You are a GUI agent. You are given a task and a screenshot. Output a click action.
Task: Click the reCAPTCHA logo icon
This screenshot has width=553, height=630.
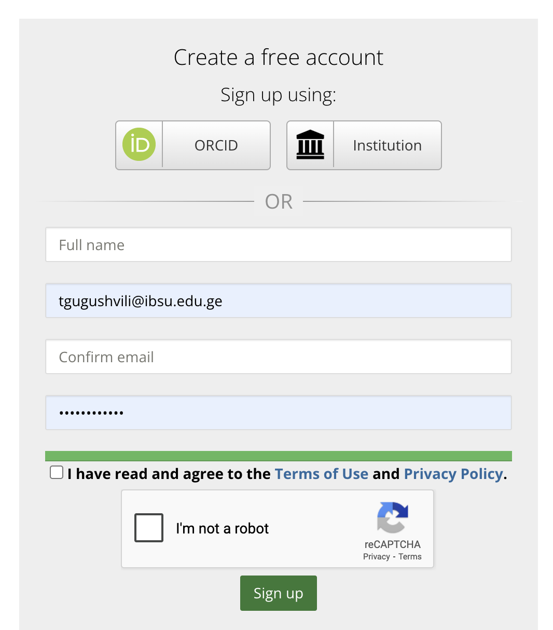(393, 517)
